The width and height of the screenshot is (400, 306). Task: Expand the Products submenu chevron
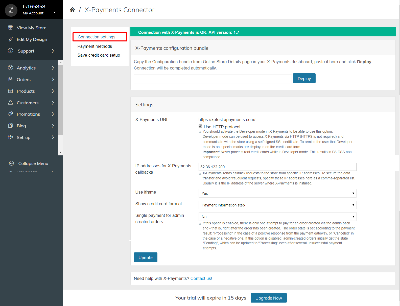point(53,91)
